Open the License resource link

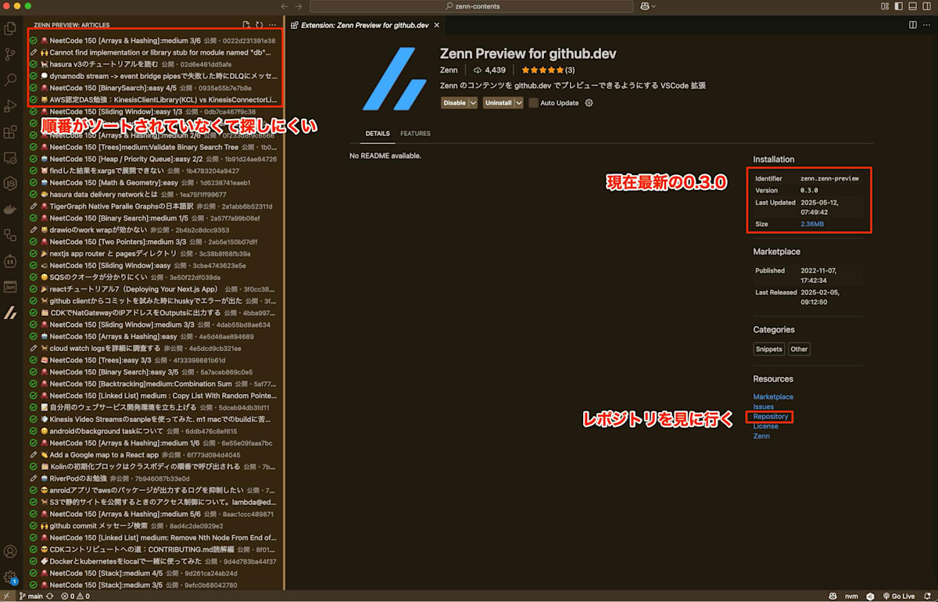(766, 426)
